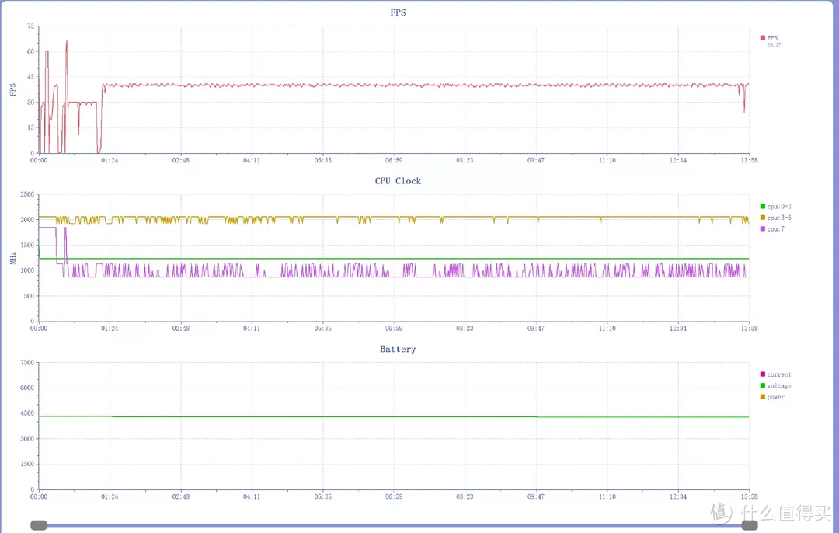The width and height of the screenshot is (839, 533).
Task: Click the 2500 value on the CPU Clock y-axis
Action: [x=27, y=194]
